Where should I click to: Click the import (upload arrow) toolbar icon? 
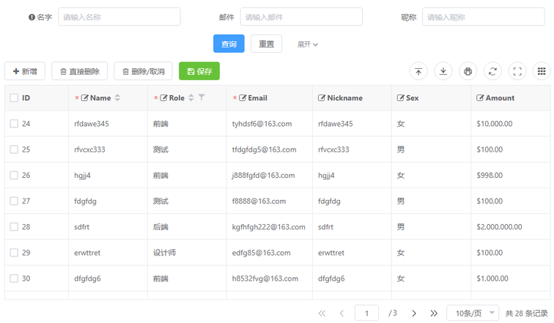[x=418, y=71]
